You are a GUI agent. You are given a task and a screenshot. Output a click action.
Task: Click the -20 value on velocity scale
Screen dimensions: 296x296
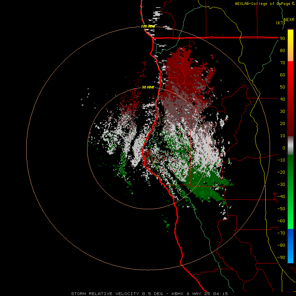pyautogui.click(x=281, y=172)
